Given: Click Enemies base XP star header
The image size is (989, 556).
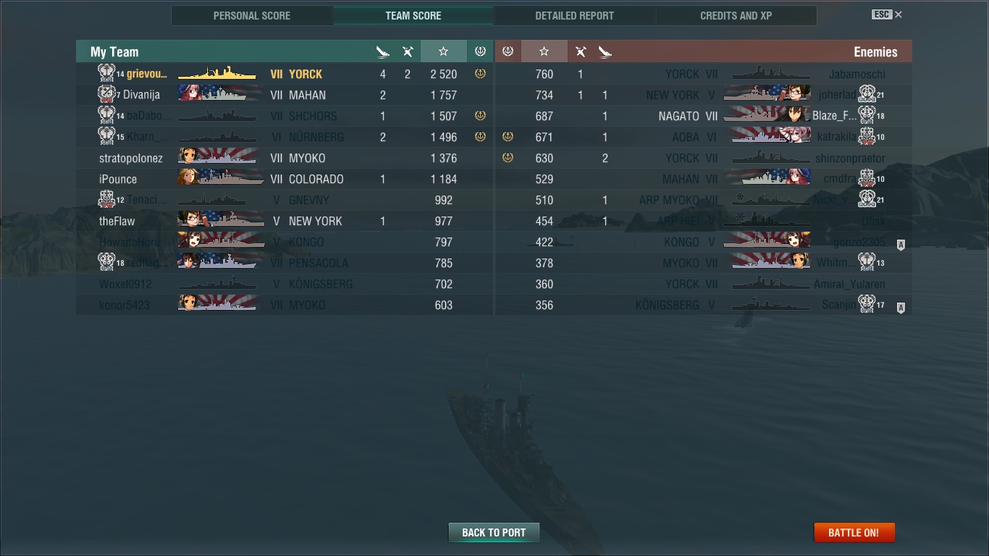Looking at the screenshot, I should coord(544,51).
